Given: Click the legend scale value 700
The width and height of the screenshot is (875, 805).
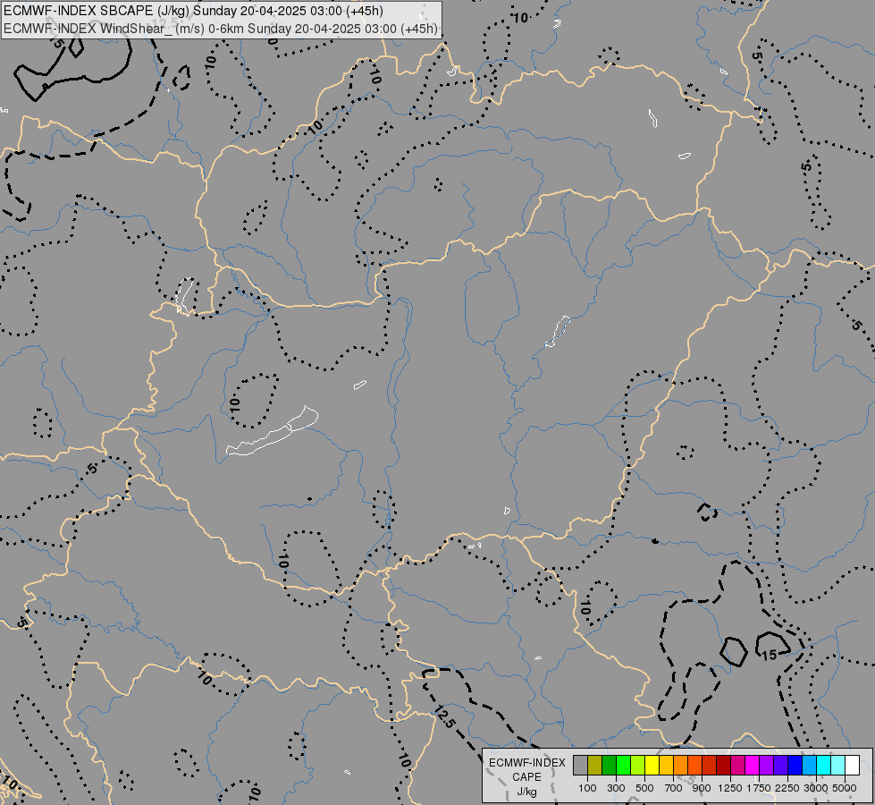Looking at the screenshot, I should coord(674,788).
